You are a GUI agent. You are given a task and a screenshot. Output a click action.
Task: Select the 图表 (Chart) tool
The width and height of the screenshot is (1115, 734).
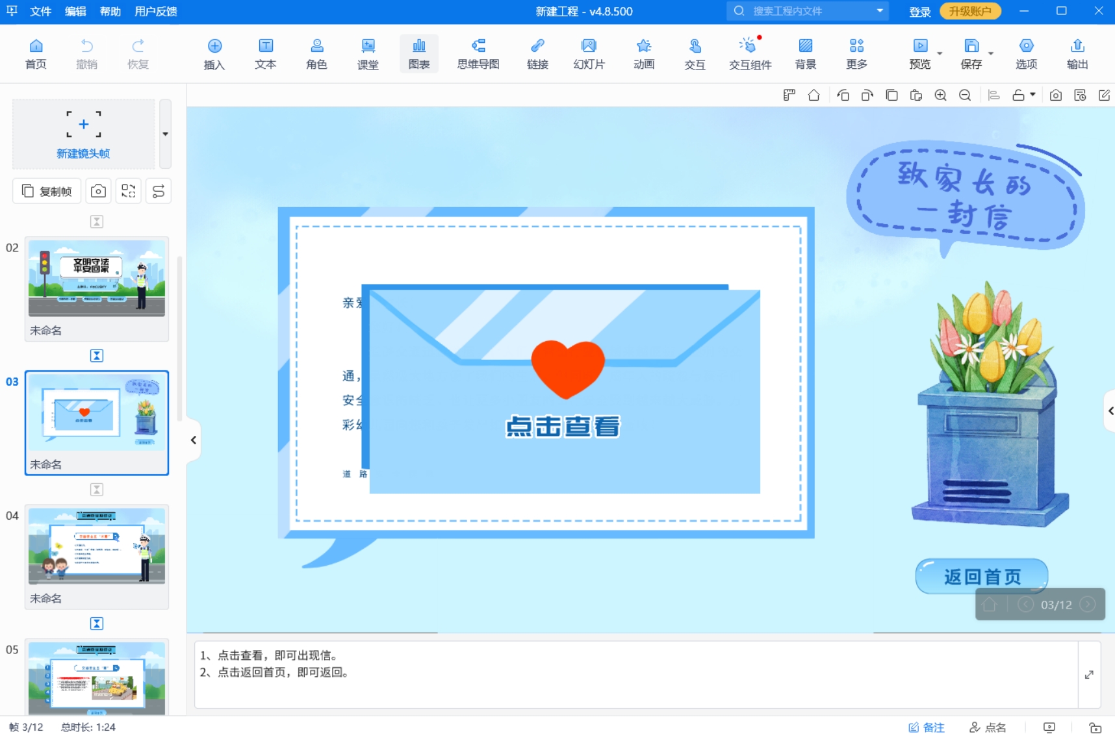[x=419, y=53]
